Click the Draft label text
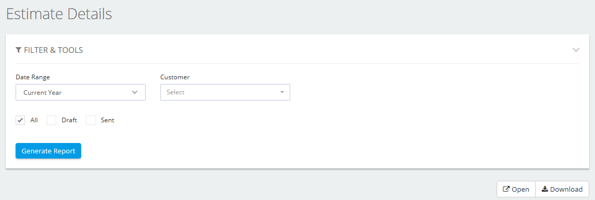 click(70, 120)
